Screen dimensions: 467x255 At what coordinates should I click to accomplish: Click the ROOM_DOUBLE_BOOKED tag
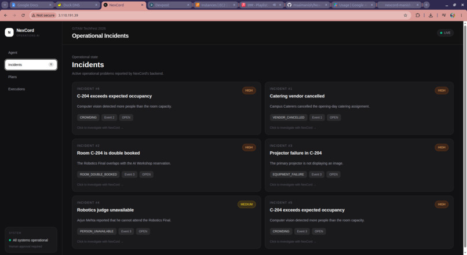pyautogui.click(x=98, y=174)
